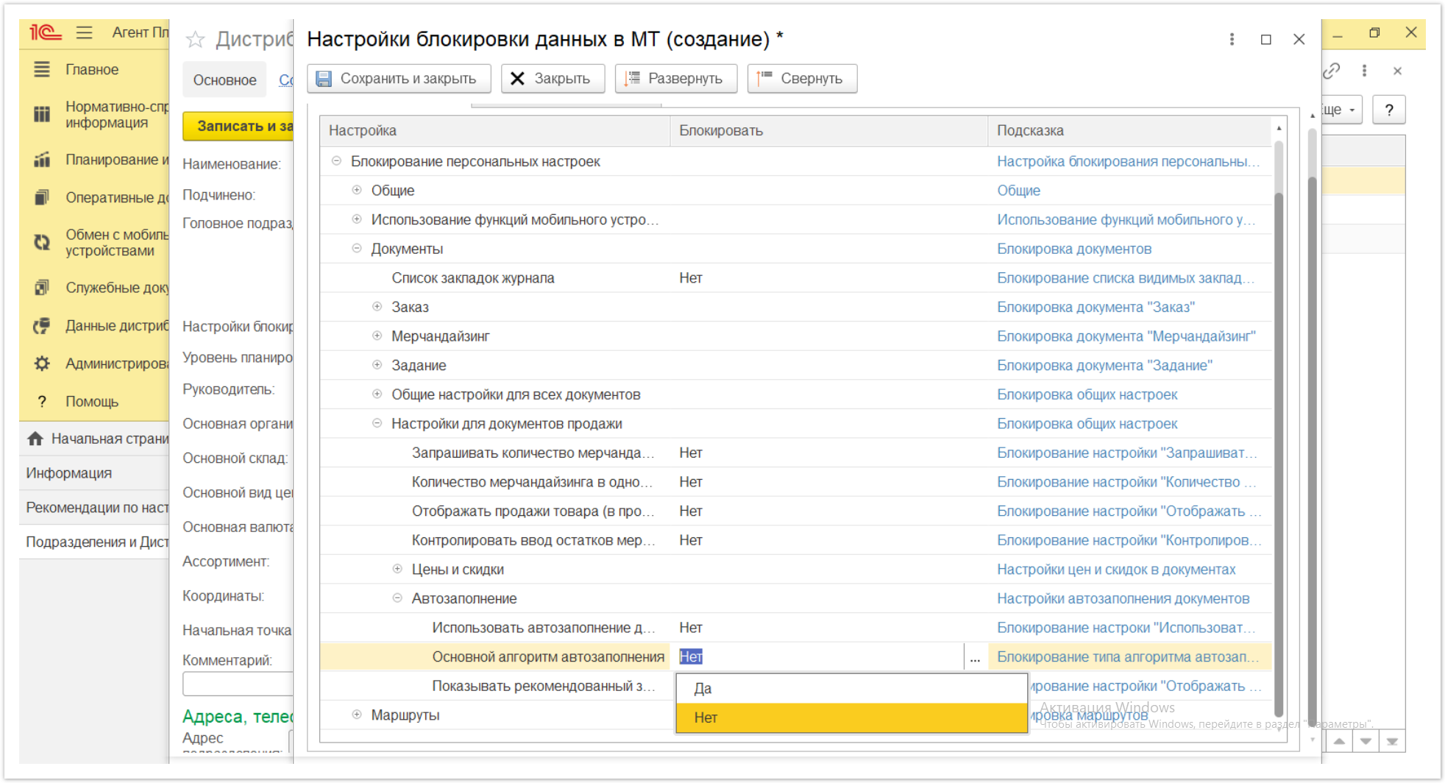This screenshot has height=783, width=1445.
Task: Open three-dot menu in background form
Action: 1364,71
